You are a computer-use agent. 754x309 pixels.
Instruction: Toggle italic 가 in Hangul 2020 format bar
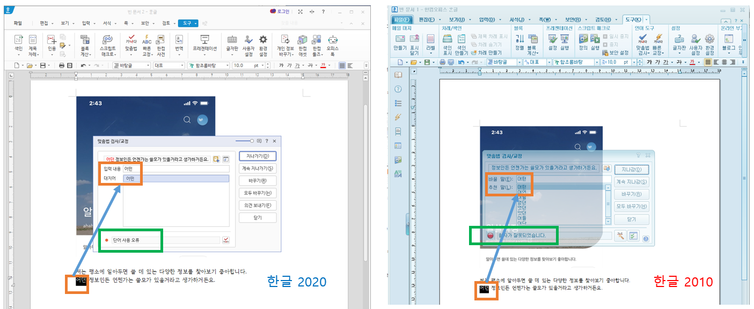(290, 65)
